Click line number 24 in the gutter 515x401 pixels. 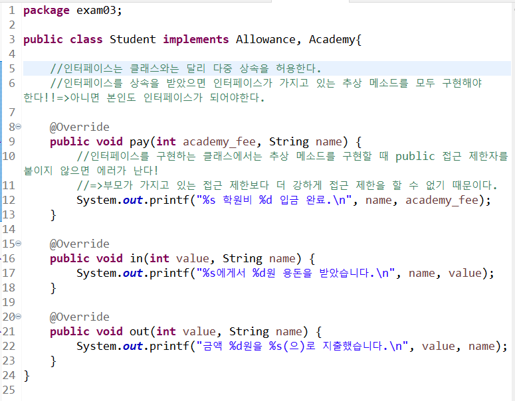(x=9, y=375)
